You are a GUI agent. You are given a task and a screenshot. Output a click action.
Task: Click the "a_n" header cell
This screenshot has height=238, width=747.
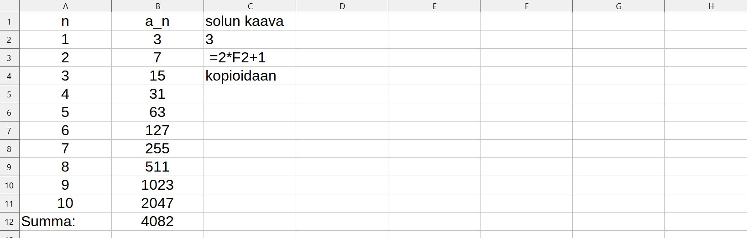click(x=157, y=21)
